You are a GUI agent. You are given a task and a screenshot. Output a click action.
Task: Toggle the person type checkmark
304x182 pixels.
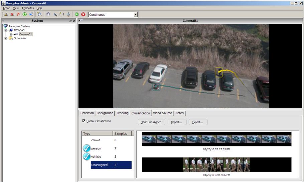tap(87, 148)
